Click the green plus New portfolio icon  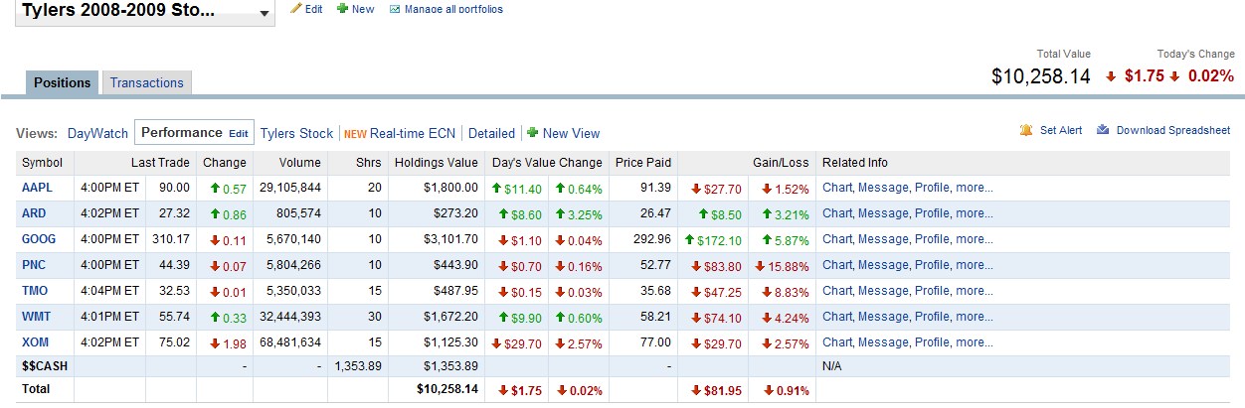(x=342, y=8)
